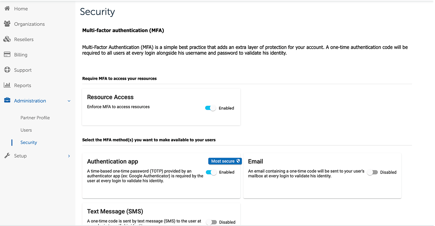Enable the Text Message (SMS) toggle

(211, 222)
